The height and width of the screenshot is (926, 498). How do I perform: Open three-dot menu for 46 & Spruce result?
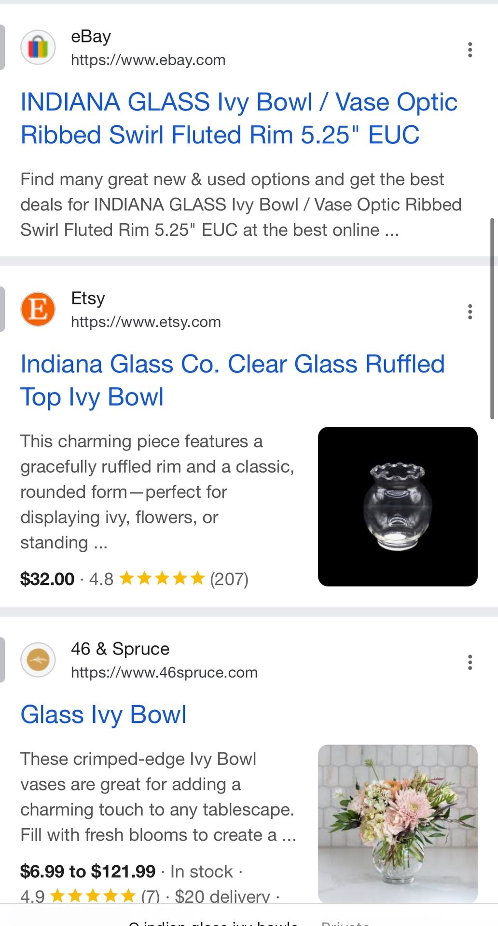tap(470, 662)
